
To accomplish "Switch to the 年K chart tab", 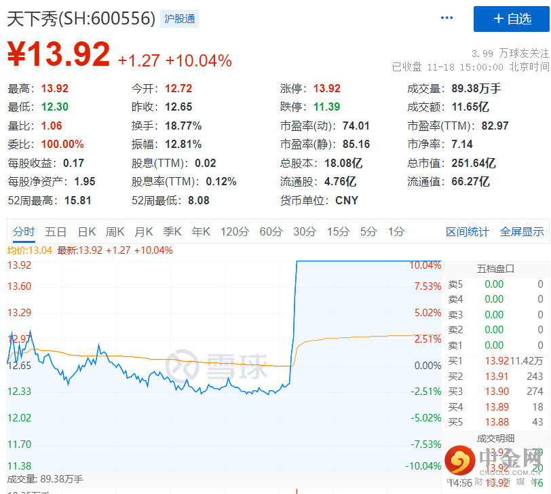I will pos(201,232).
